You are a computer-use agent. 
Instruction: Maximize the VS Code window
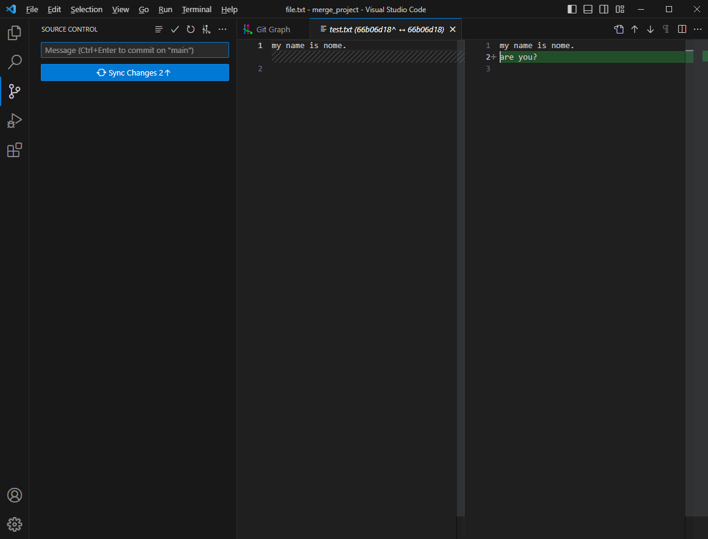[669, 10]
